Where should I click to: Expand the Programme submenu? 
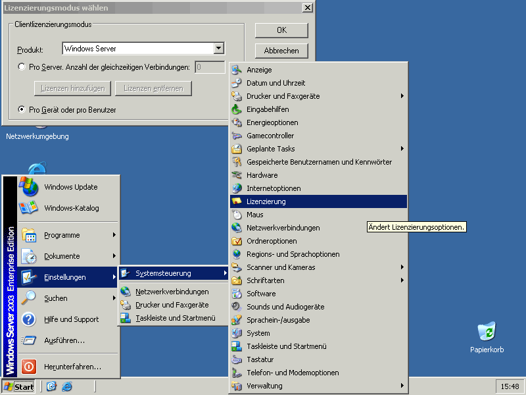pyautogui.click(x=114, y=235)
